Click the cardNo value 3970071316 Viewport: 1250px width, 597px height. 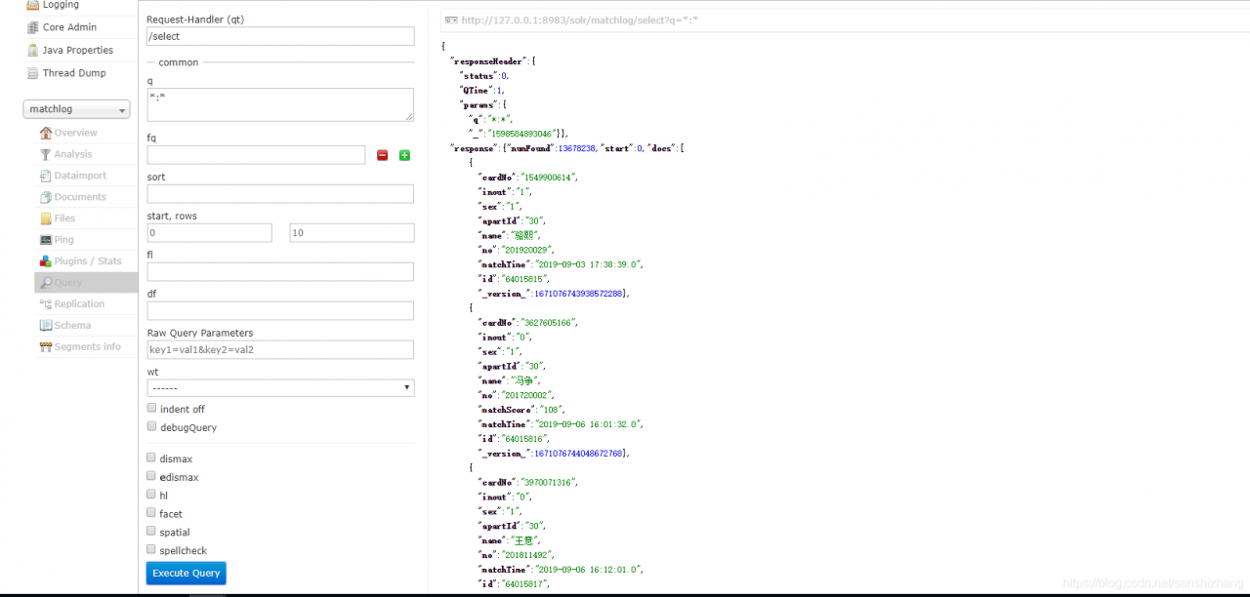(549, 482)
